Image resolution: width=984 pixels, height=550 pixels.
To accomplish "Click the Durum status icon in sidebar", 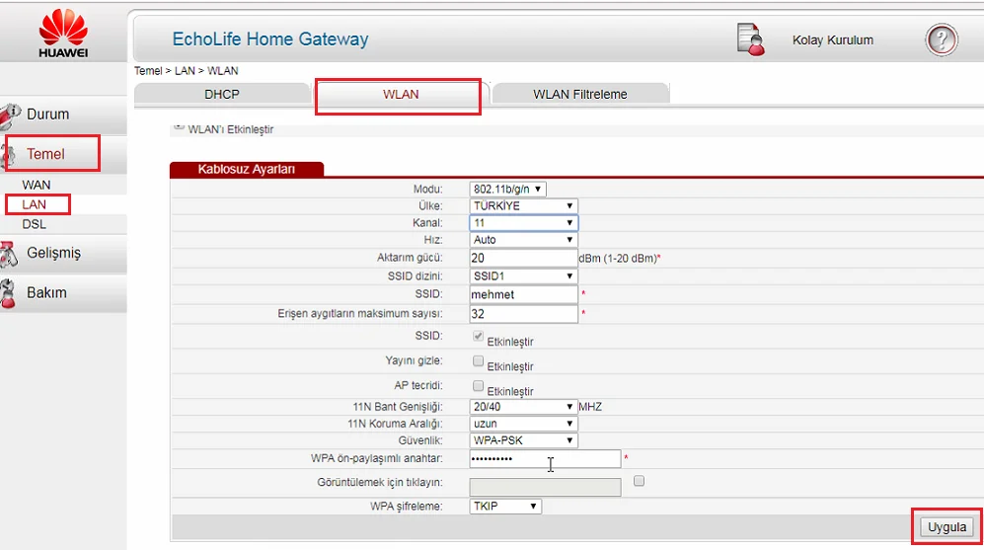I will 9,116.
